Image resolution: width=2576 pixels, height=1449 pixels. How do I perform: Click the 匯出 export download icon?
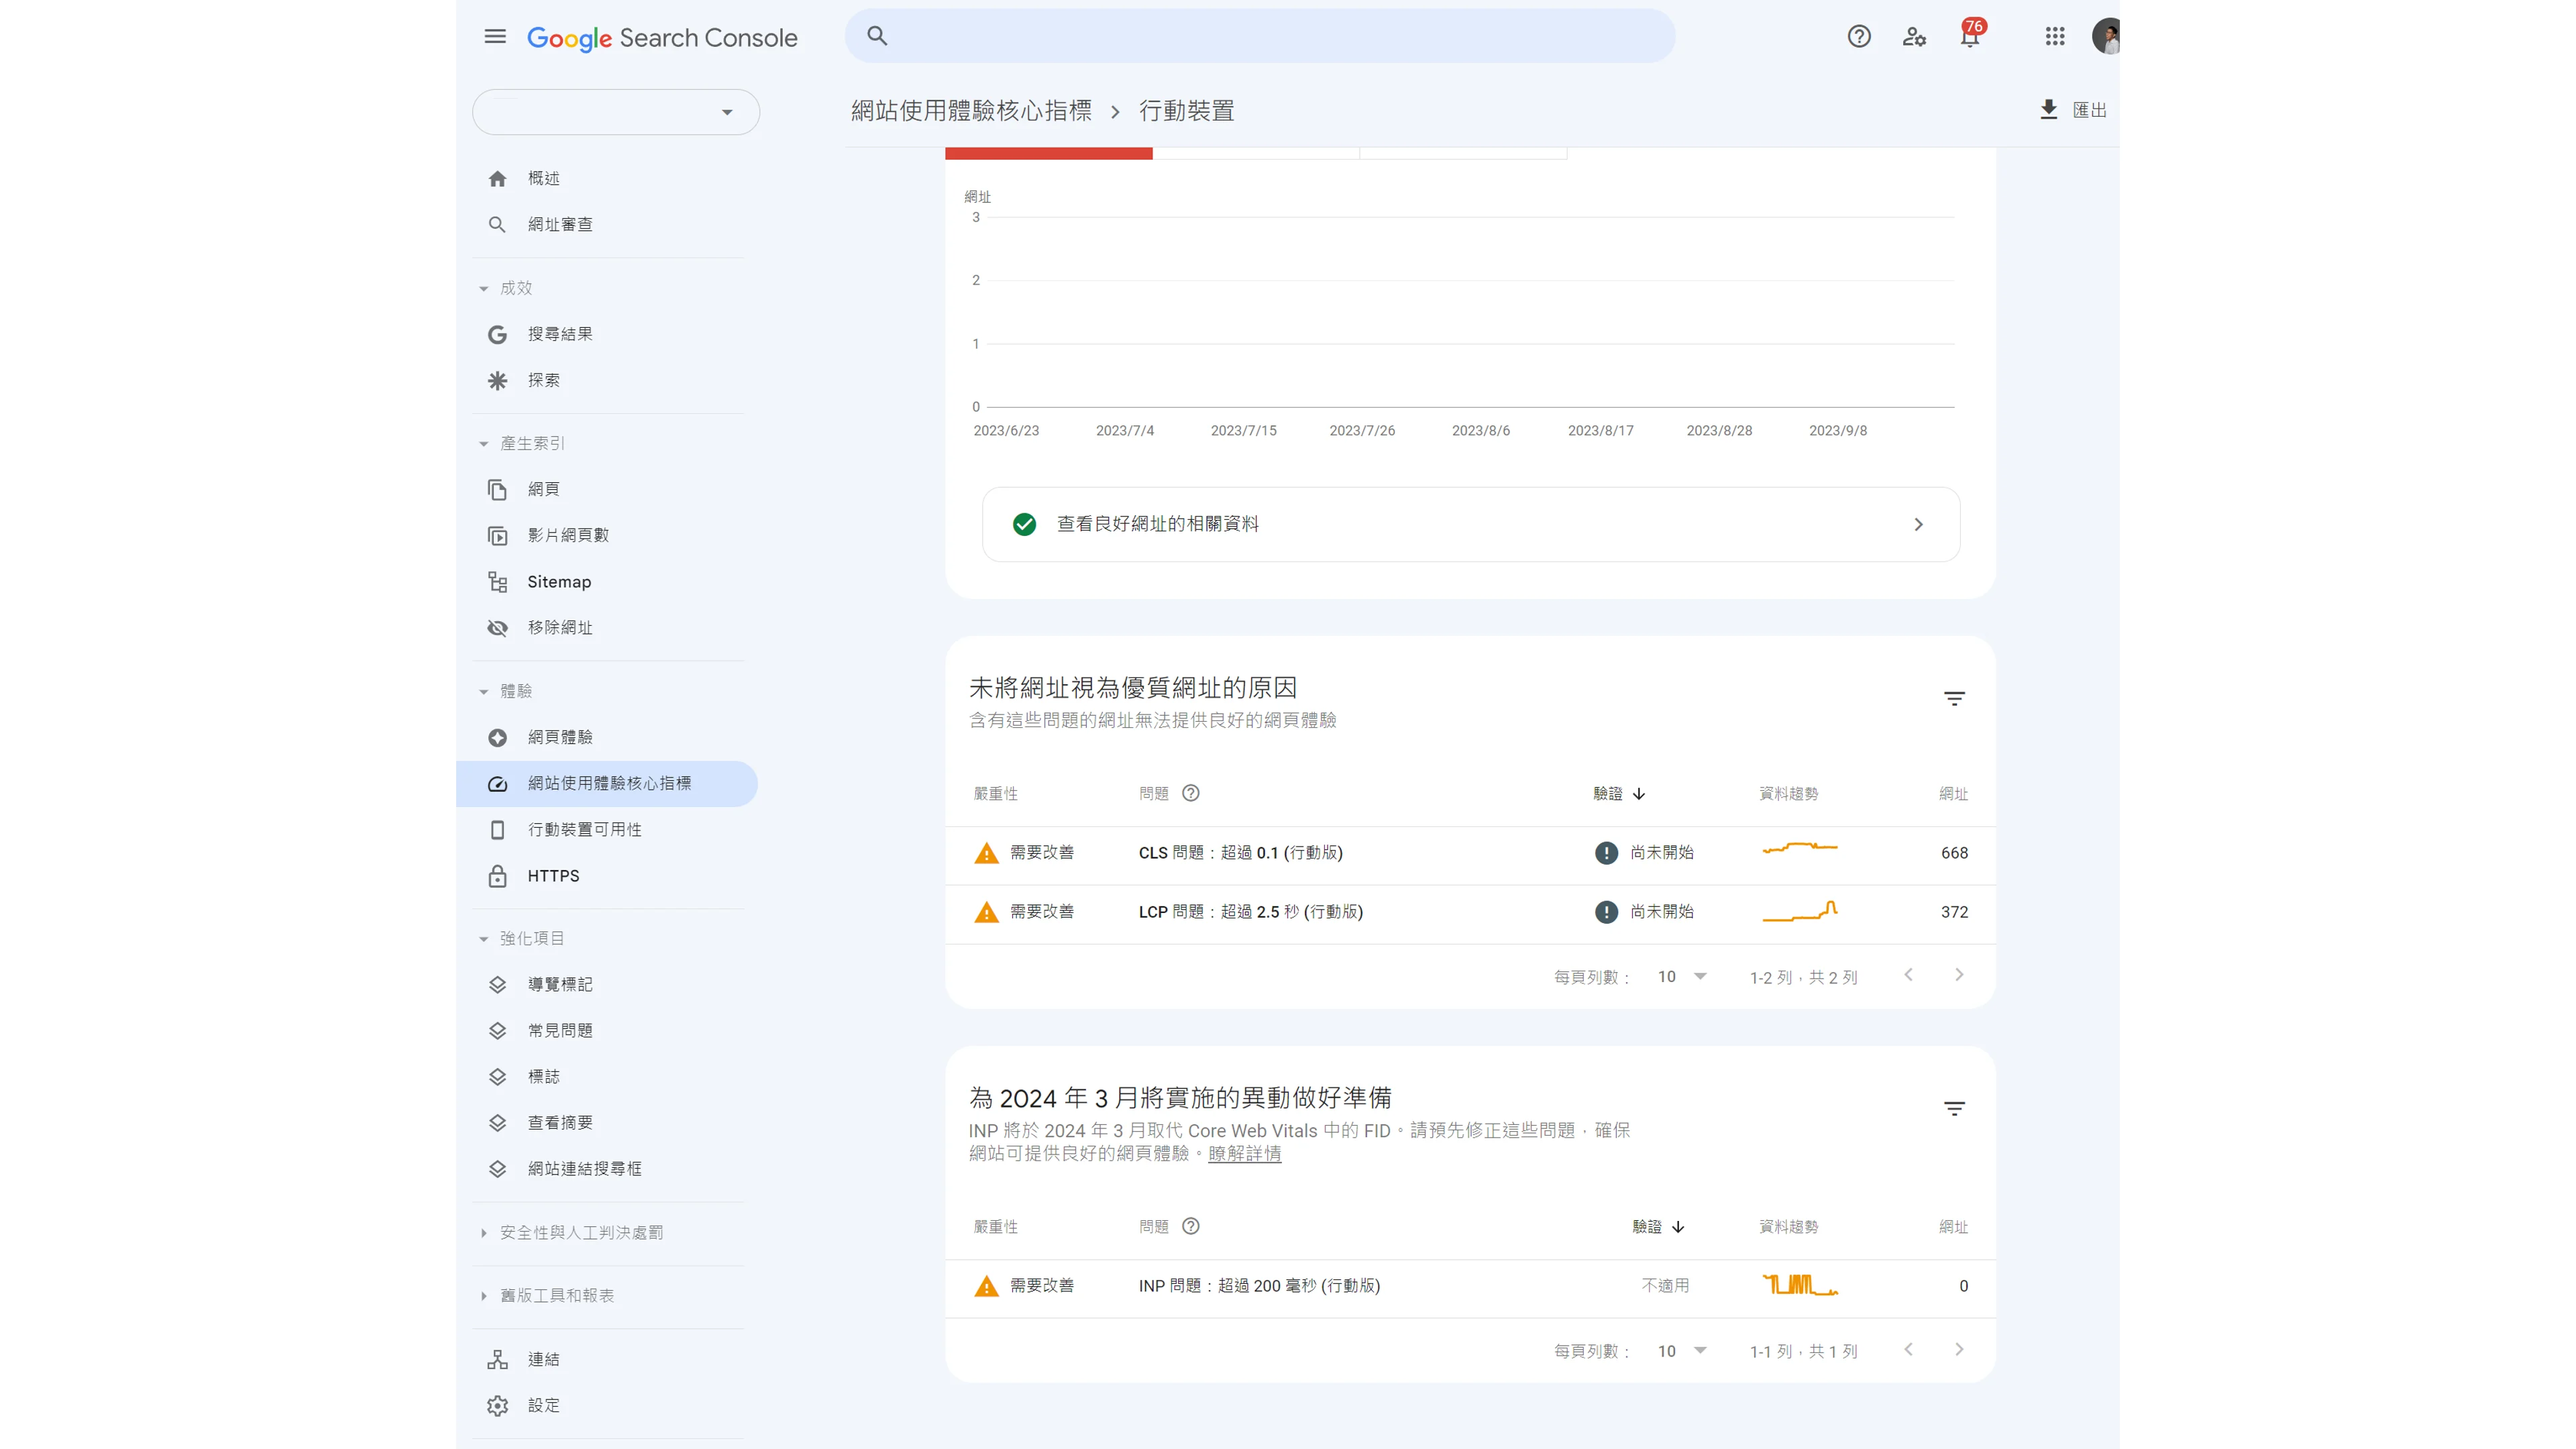click(2049, 110)
